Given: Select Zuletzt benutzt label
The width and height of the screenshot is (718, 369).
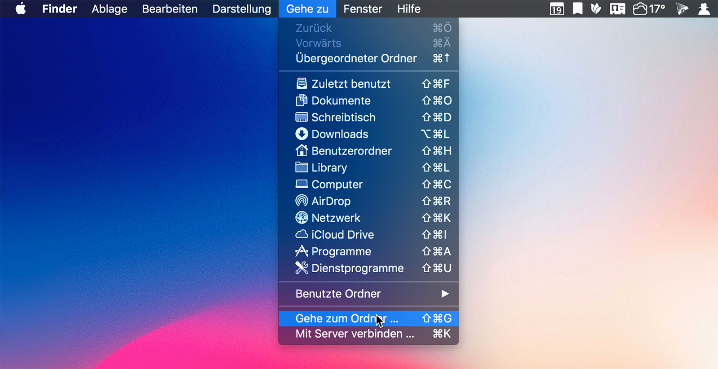Looking at the screenshot, I should [x=351, y=84].
